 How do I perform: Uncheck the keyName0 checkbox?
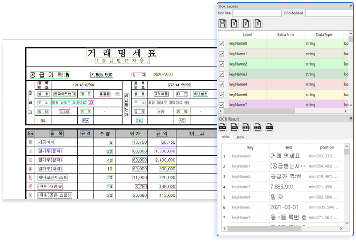click(x=222, y=43)
